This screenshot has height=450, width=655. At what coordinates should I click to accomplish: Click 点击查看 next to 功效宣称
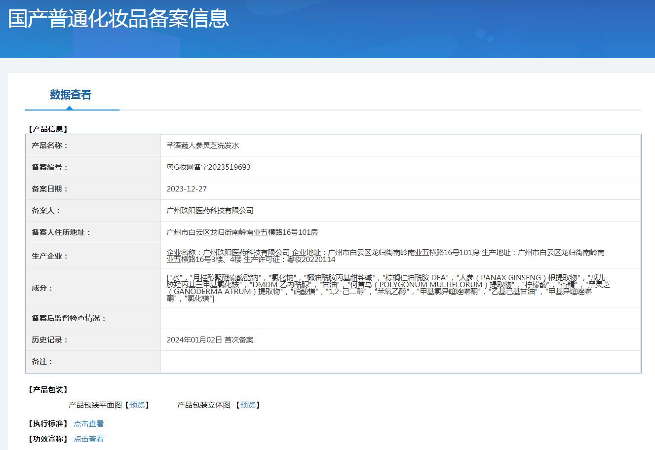click(x=89, y=439)
